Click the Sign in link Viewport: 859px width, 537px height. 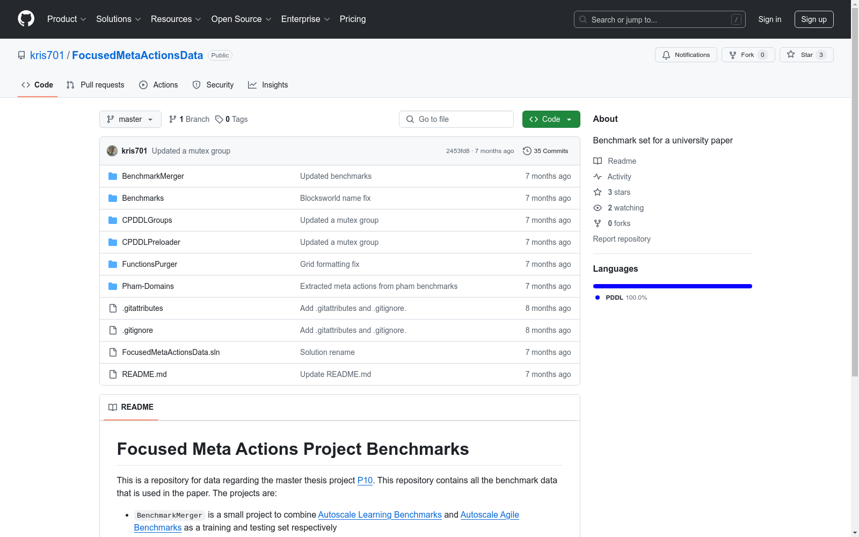(x=770, y=19)
